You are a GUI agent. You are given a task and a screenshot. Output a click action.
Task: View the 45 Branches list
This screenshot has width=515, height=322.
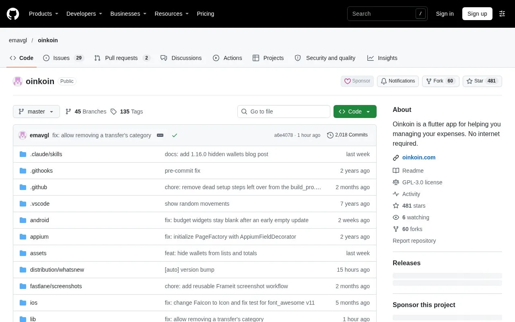(x=86, y=111)
